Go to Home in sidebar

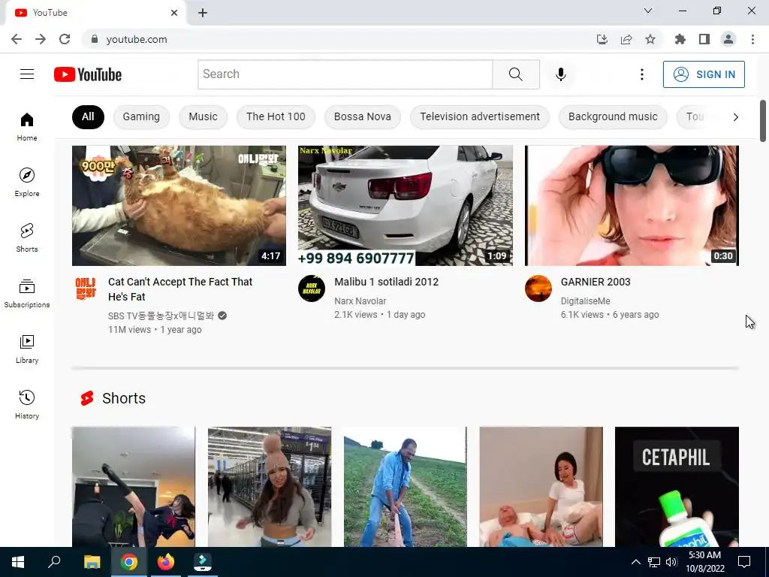coord(27,126)
